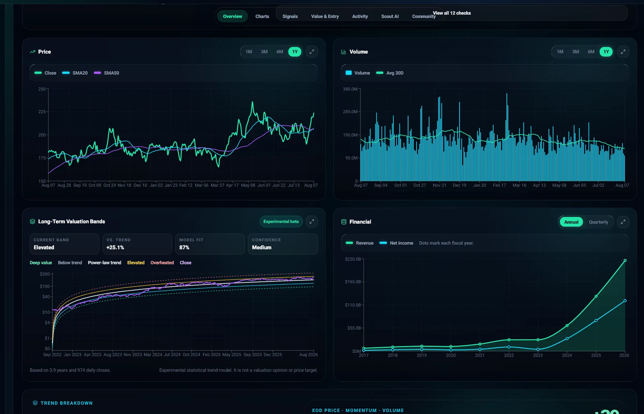Screen dimensions: 644x414
Task: Toggle the SMA20 series in Price legend
Action: [x=75, y=73]
